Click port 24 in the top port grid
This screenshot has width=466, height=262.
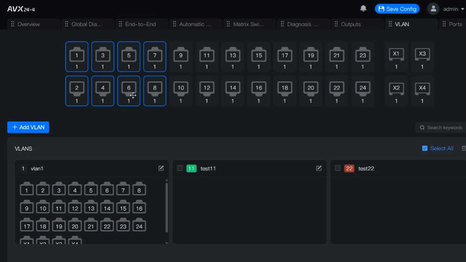[362, 91]
